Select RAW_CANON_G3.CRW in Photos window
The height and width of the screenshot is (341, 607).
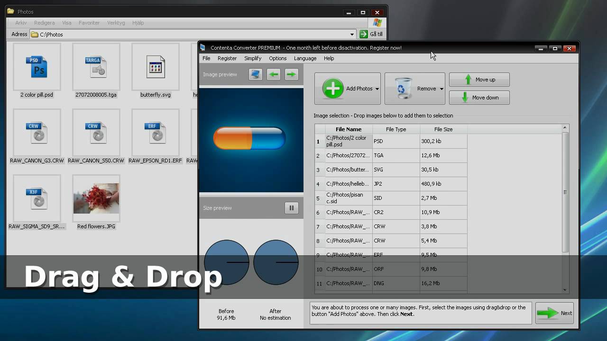[x=37, y=137]
